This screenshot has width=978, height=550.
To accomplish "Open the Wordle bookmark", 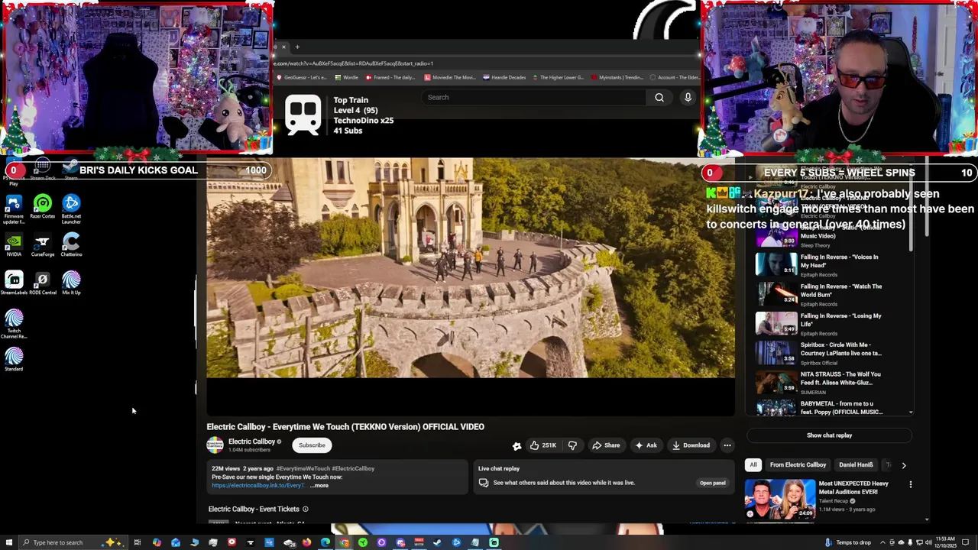I will [347, 77].
